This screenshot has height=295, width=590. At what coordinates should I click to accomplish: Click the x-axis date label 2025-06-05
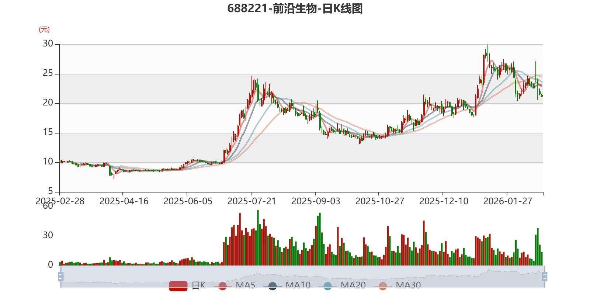pos(188,201)
